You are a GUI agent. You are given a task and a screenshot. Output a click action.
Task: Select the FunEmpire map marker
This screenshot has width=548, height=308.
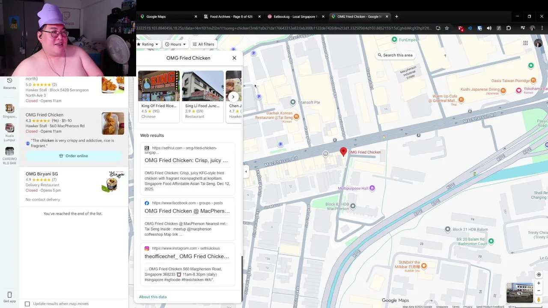click(394, 40)
